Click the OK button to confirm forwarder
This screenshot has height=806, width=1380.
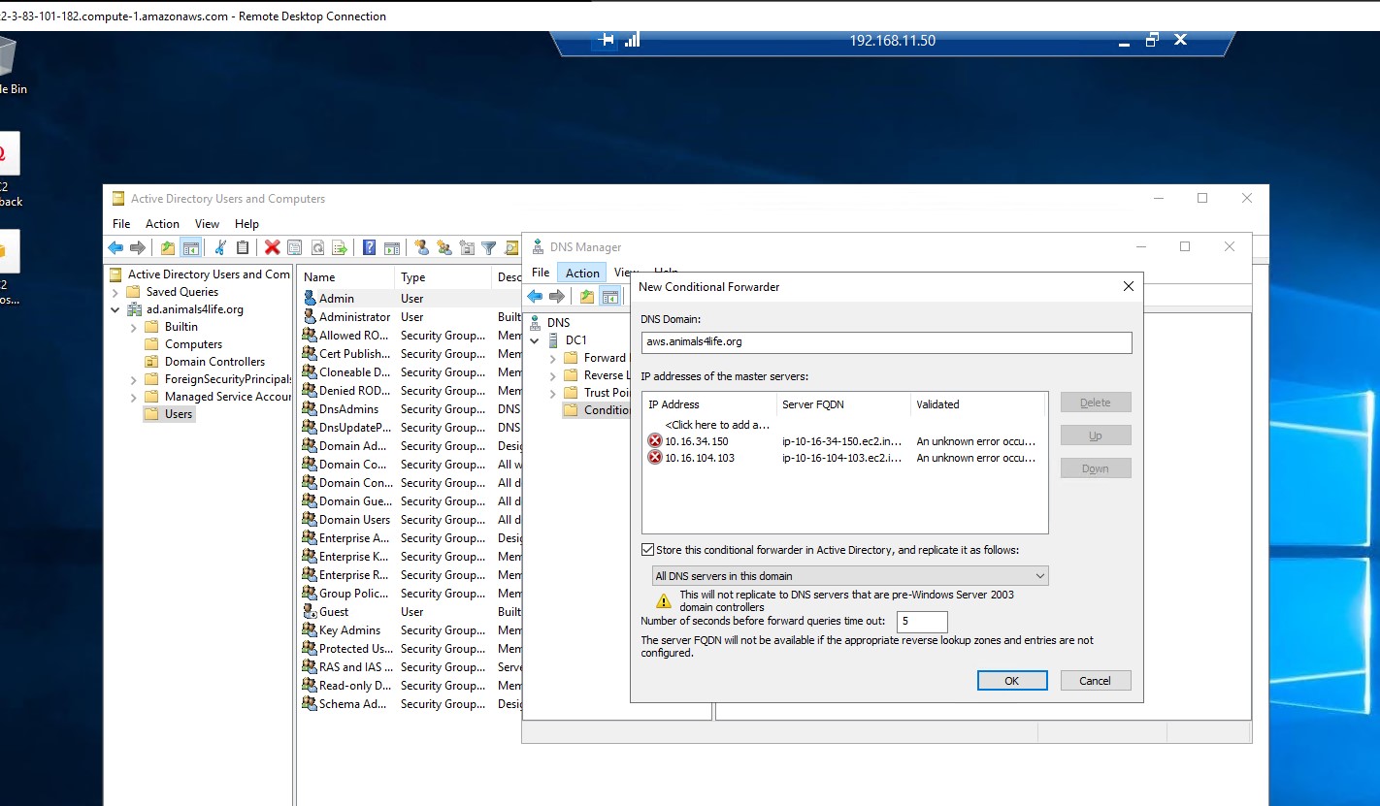click(x=1011, y=680)
